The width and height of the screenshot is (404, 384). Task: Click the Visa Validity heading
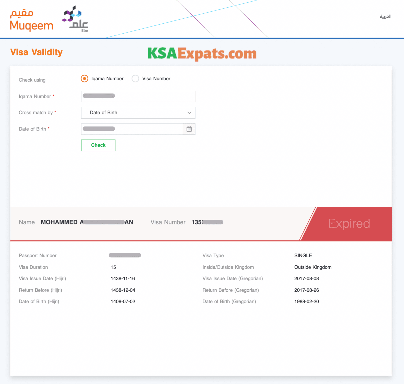tap(36, 52)
